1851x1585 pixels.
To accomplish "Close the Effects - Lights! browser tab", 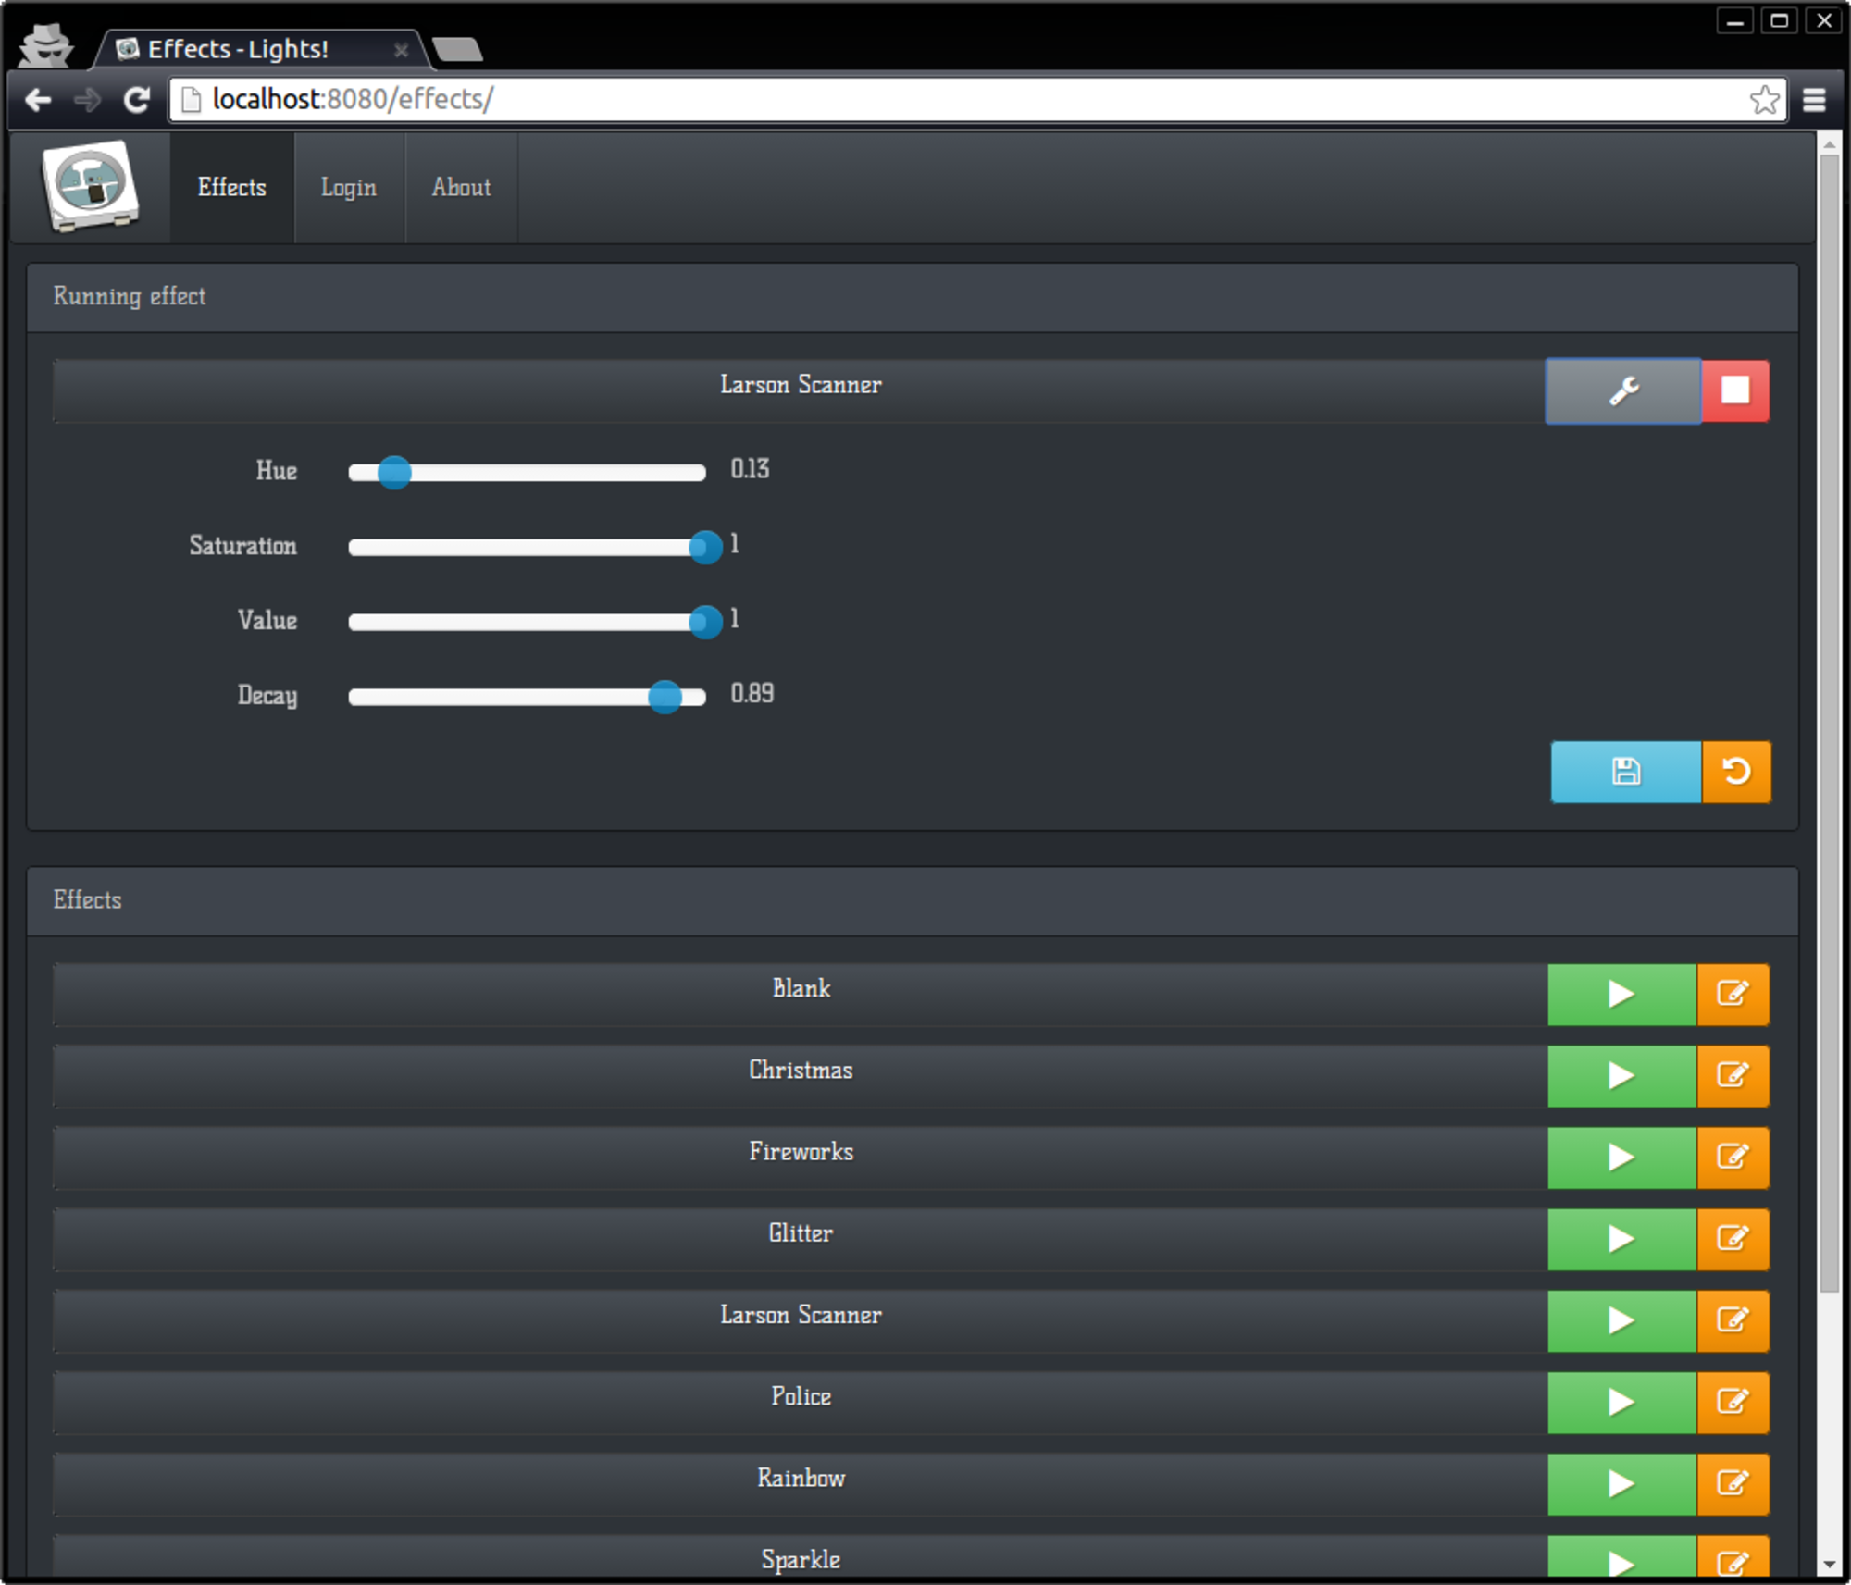I will point(401,50).
